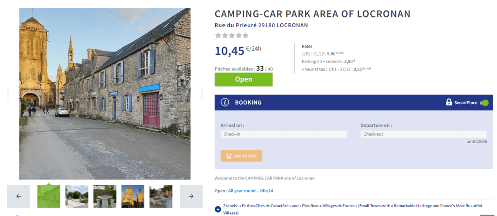Click the previous thumbnails arrow
This screenshot has height=216, width=497.
pos(18,196)
